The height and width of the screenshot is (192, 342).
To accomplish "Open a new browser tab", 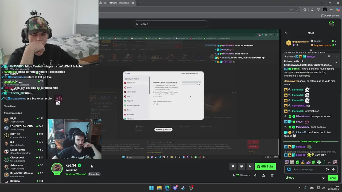I will tap(139, 3).
